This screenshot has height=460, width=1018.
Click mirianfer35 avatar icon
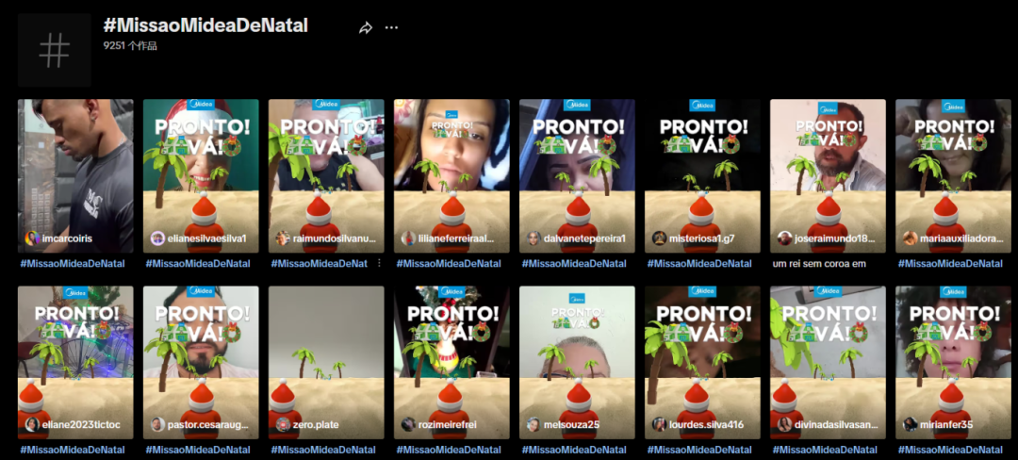910,425
